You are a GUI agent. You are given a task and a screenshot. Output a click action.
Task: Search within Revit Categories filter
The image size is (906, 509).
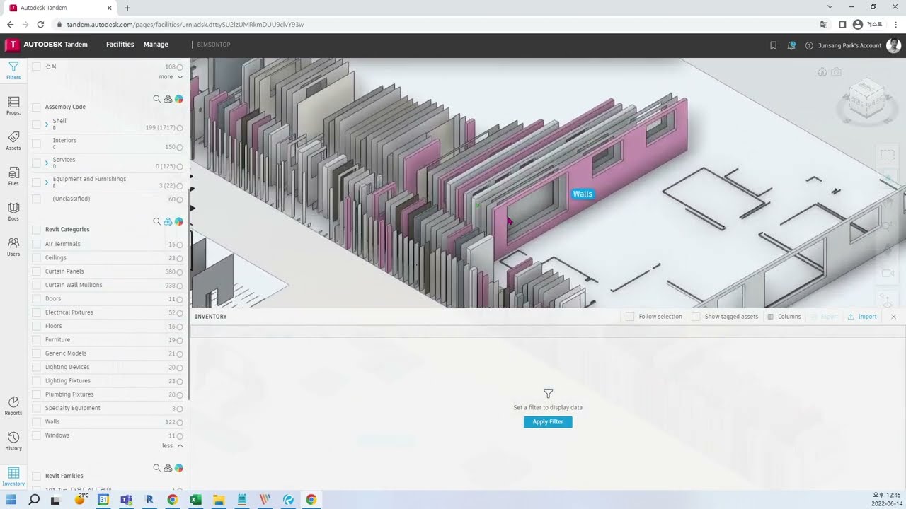156,221
